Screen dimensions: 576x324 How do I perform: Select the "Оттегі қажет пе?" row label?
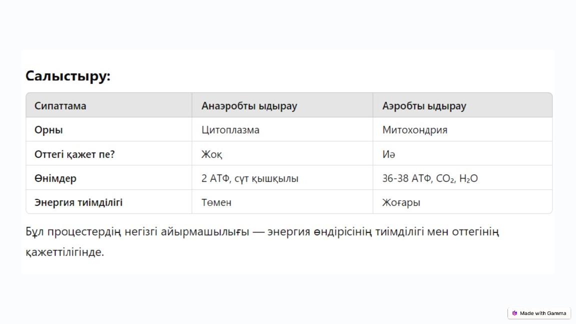(74, 154)
